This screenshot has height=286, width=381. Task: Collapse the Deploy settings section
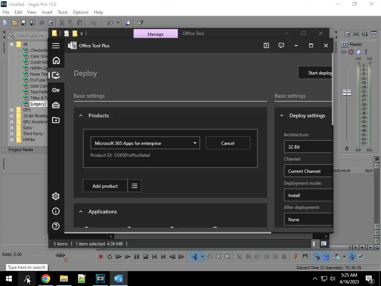click(282, 115)
